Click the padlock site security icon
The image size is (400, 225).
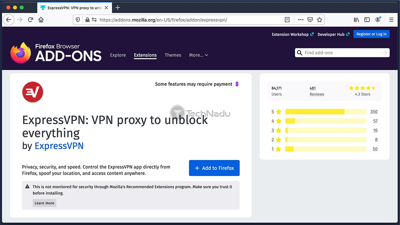point(87,20)
